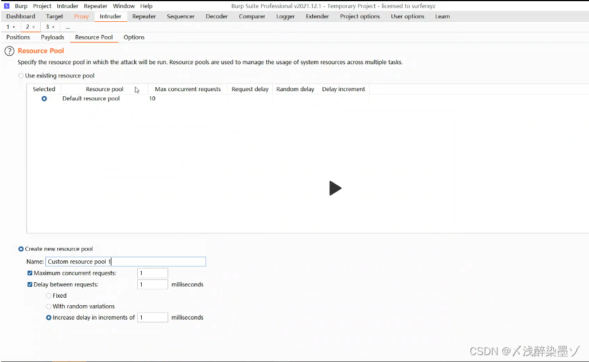Click the delay increment milliseconds field
This screenshot has height=362, width=589.
tap(153, 317)
